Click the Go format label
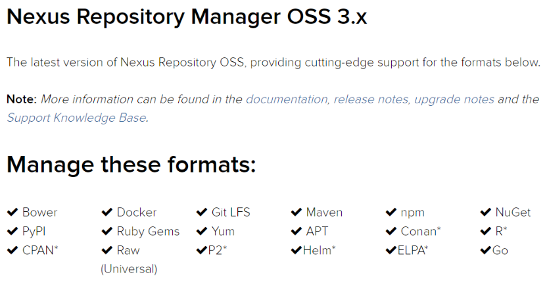Image resolution: width=545 pixels, height=283 pixels. 500,250
